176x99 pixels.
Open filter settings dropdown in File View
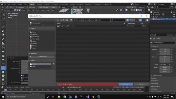(143, 20)
